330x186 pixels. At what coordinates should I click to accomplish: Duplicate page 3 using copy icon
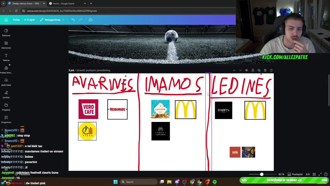coord(259,70)
